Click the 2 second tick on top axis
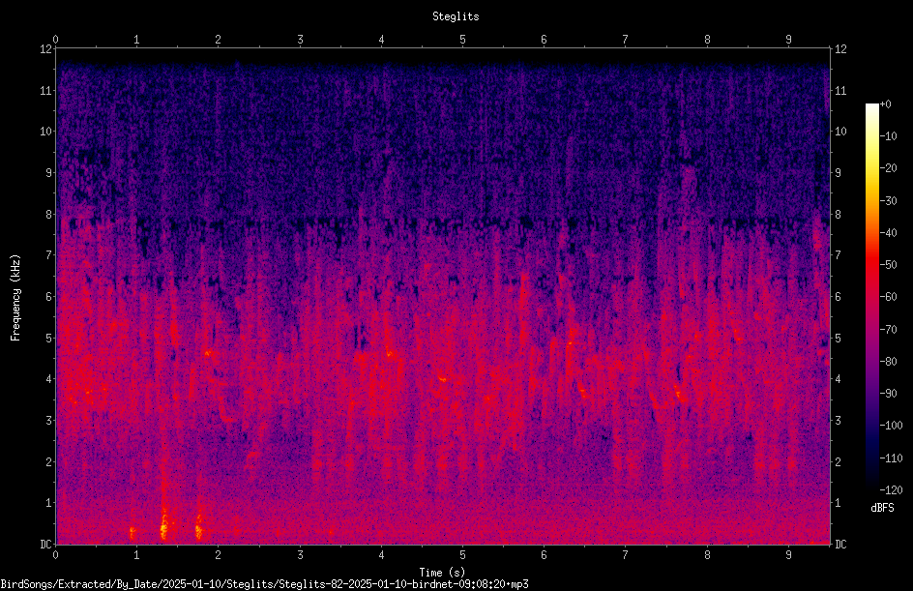Image resolution: width=913 pixels, height=591 pixels. pos(218,40)
